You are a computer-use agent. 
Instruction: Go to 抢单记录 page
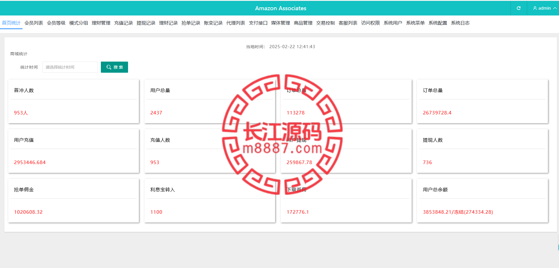[191, 23]
